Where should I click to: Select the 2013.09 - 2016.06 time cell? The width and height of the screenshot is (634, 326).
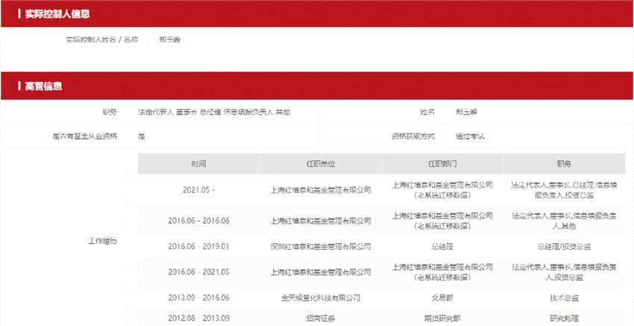click(x=198, y=298)
